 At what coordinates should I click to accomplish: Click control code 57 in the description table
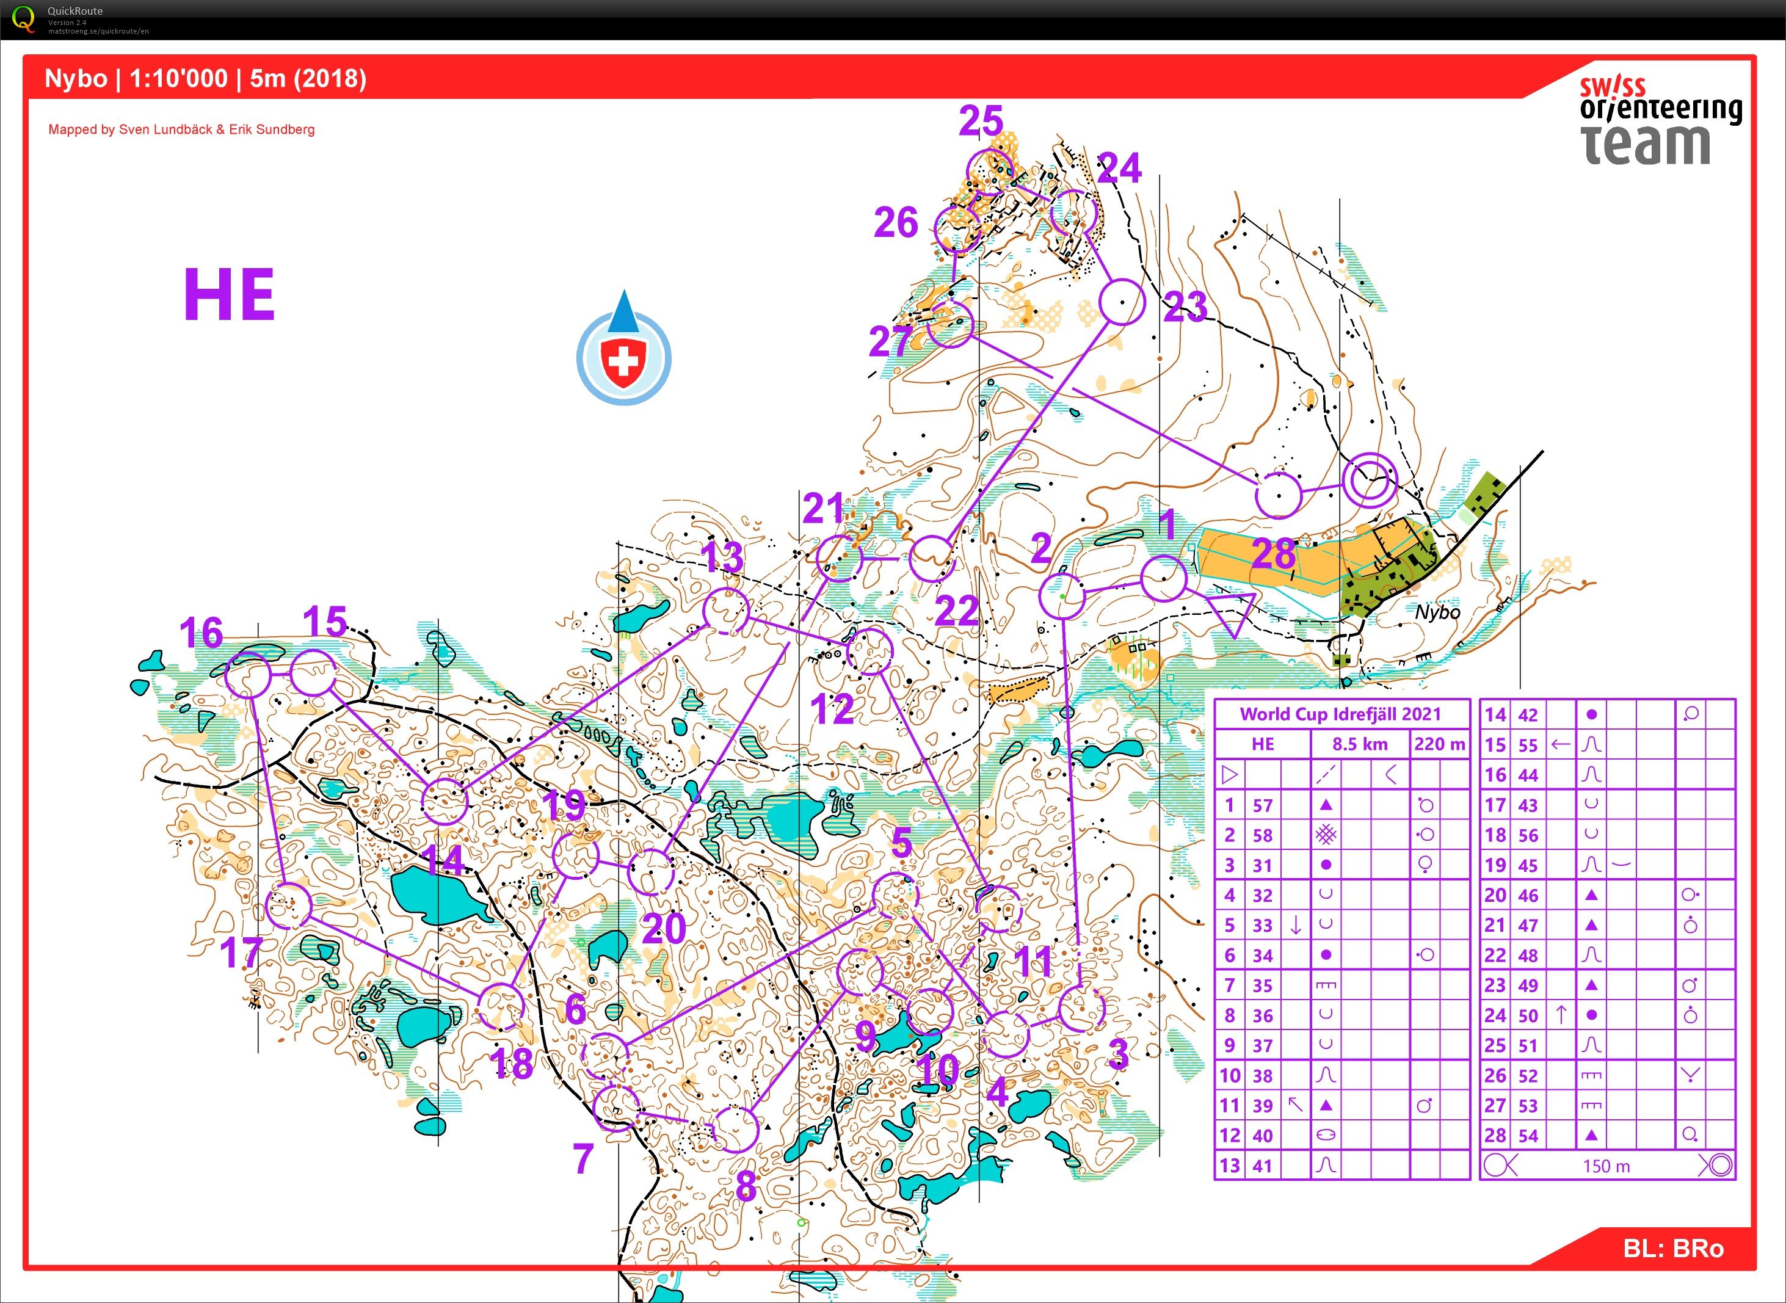[x=1263, y=805]
